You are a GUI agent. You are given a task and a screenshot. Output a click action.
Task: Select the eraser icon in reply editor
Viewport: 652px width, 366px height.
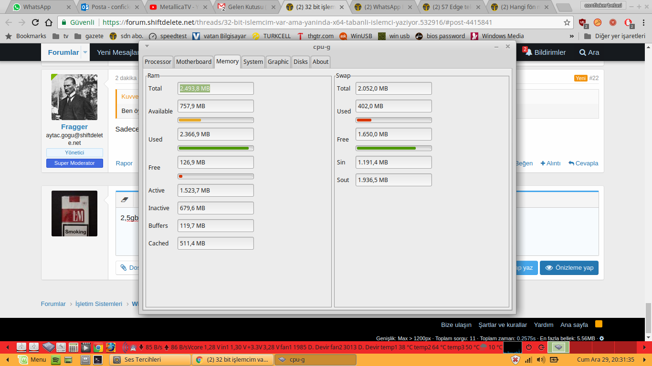pyautogui.click(x=125, y=200)
